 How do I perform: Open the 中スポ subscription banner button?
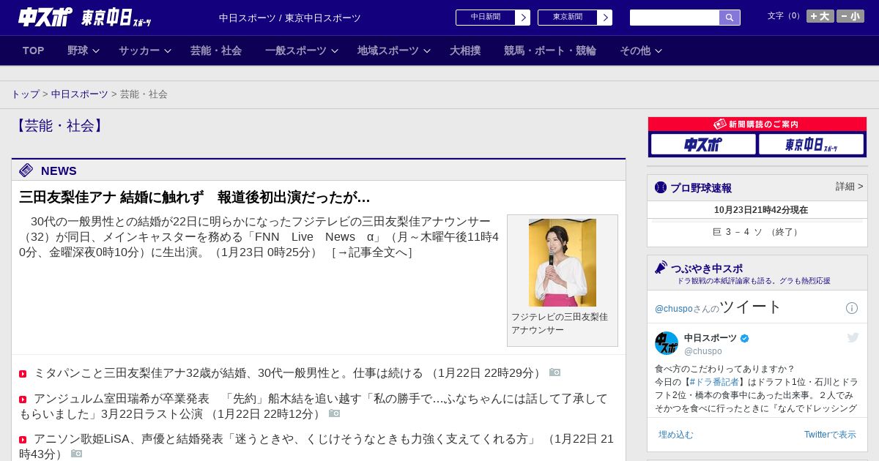[x=703, y=144]
